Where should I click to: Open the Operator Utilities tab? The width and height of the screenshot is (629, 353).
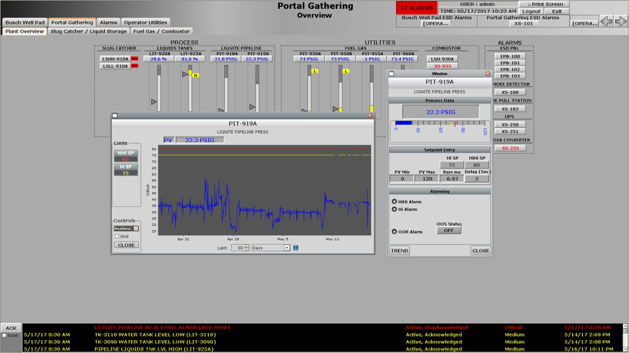(x=145, y=22)
